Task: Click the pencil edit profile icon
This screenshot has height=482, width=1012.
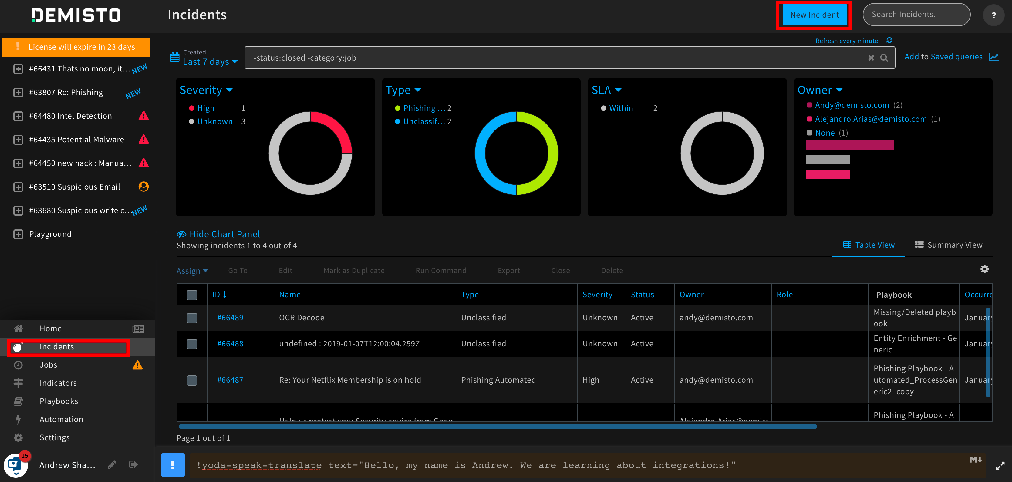Action: pos(112,465)
